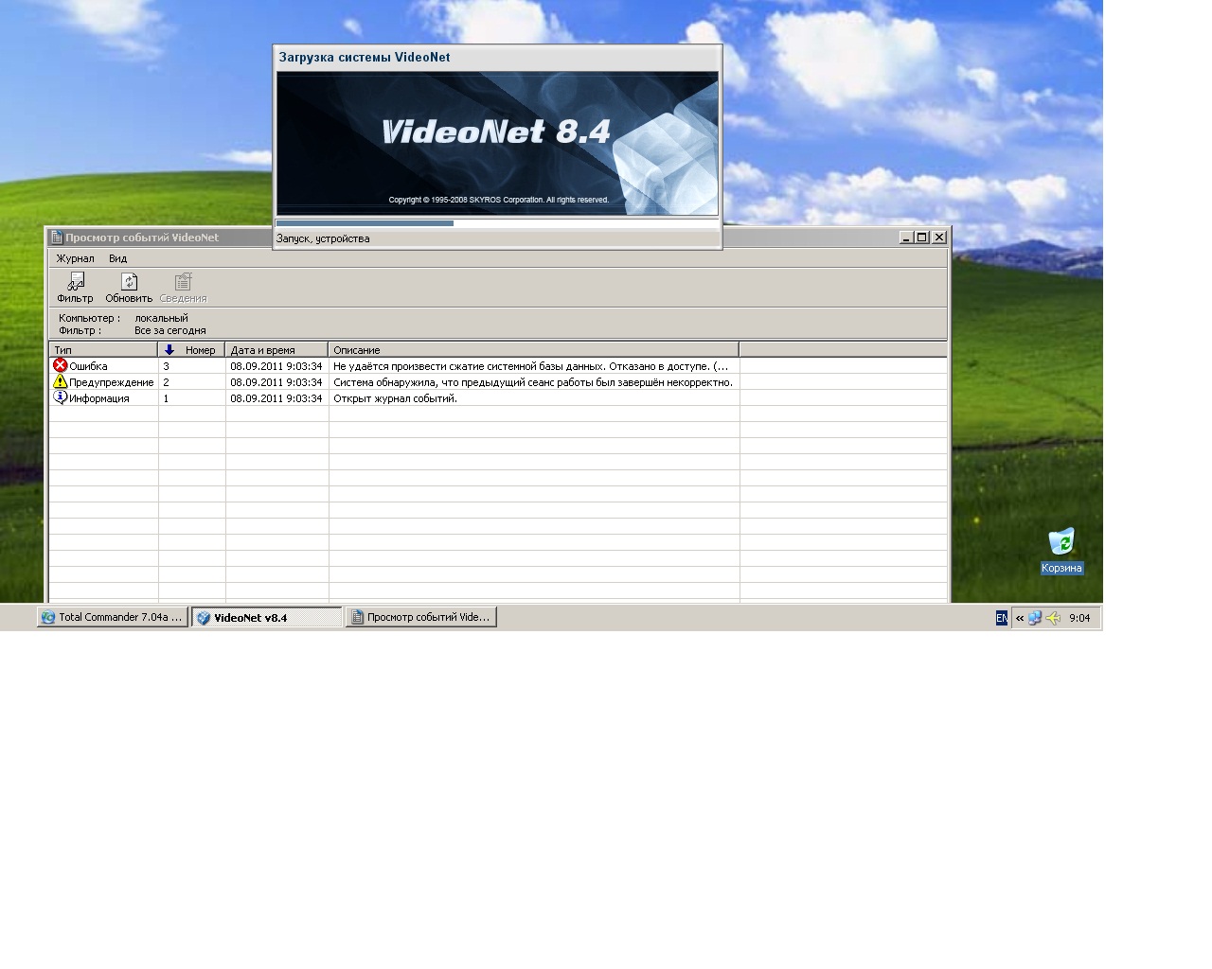1212x969 pixels.
Task: Click the network tray icon
Action: 1035,618
